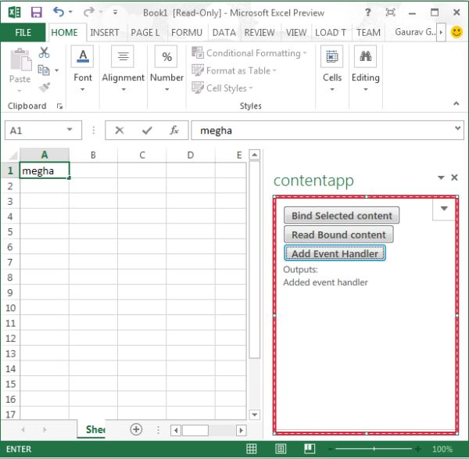Click the Insert Function fx icon
The height and width of the screenshot is (459, 469).
[x=174, y=130]
